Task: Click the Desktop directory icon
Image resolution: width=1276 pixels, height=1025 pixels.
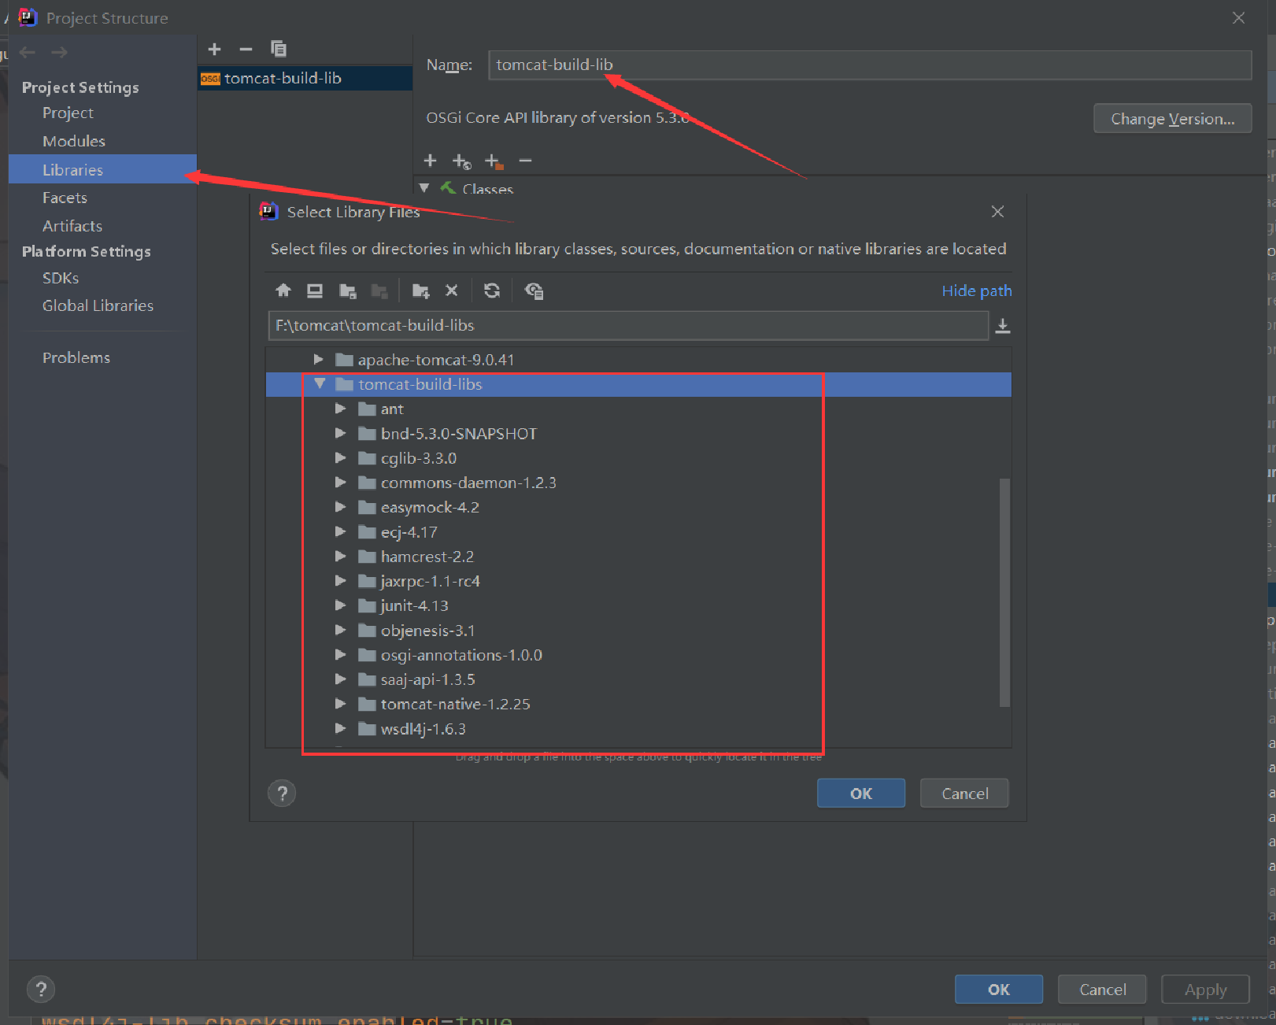Action: [315, 290]
